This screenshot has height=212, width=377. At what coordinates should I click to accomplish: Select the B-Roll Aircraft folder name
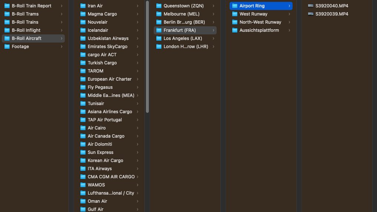[x=26, y=38]
